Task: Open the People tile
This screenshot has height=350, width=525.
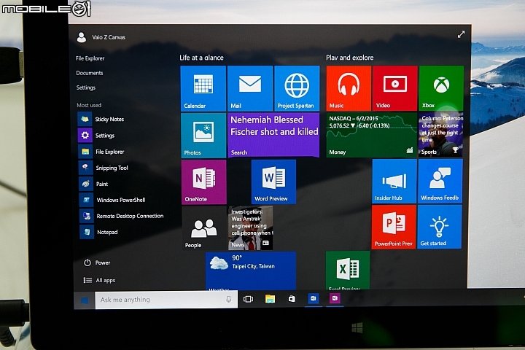Action: point(204,228)
